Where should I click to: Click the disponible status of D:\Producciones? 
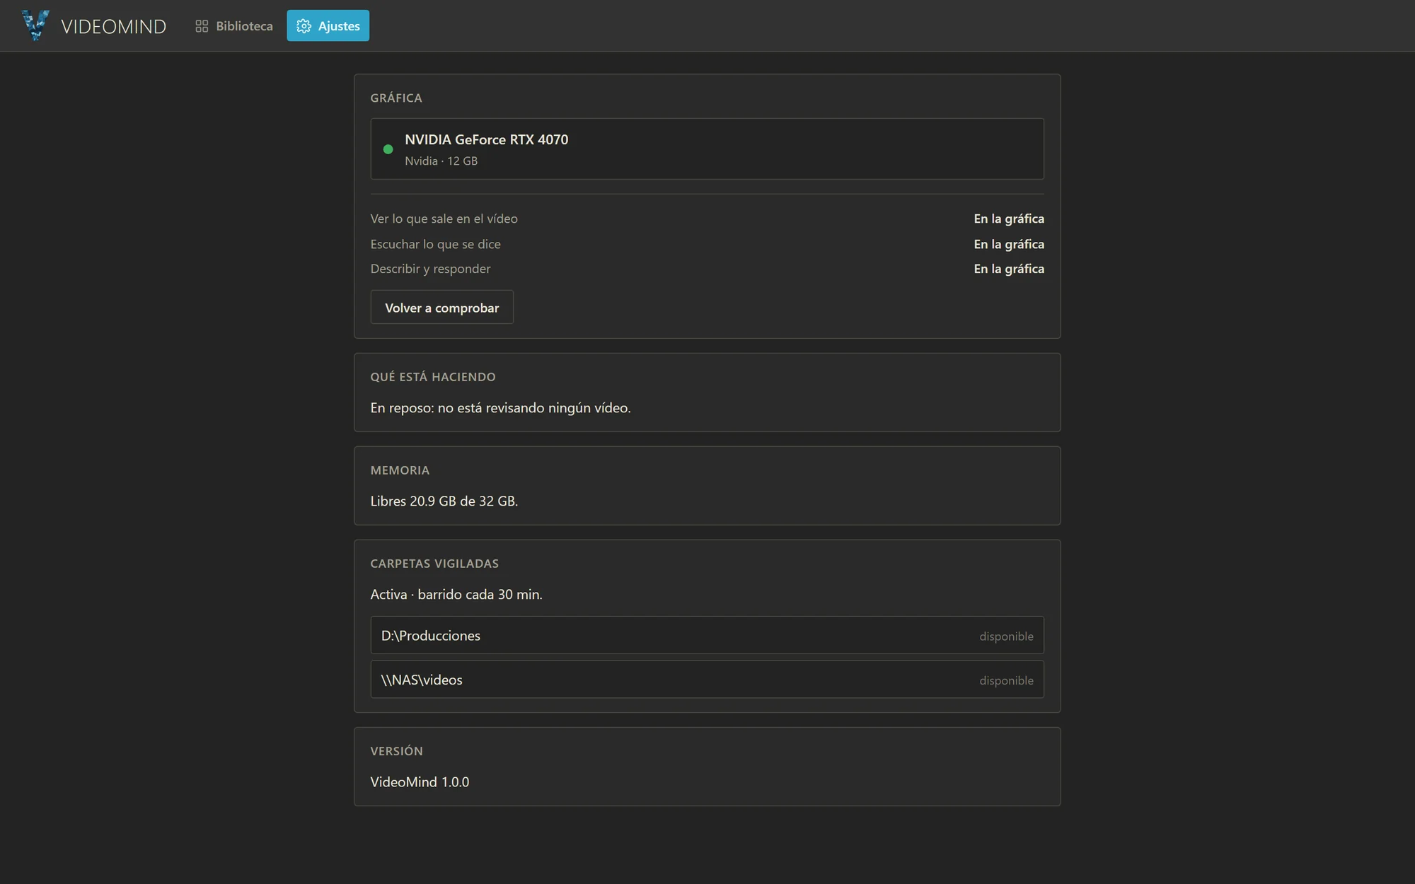coord(1006,636)
